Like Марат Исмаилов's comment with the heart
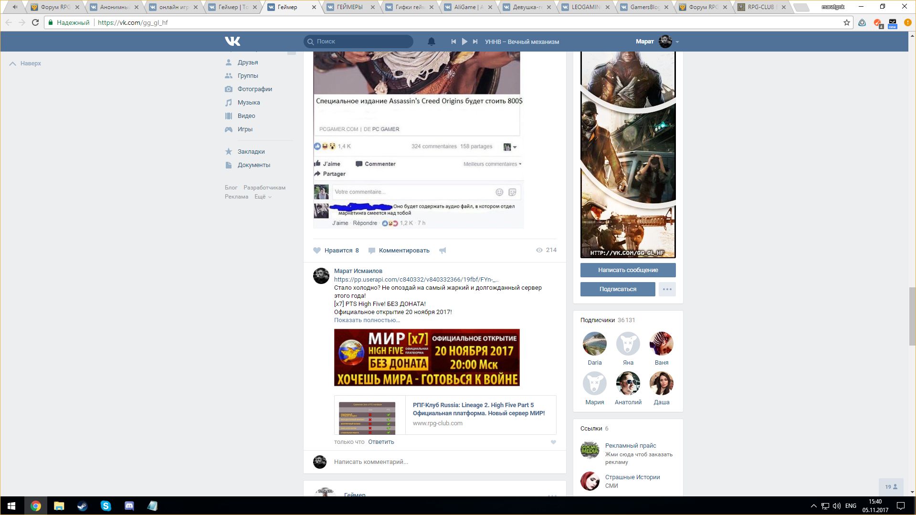 [553, 442]
